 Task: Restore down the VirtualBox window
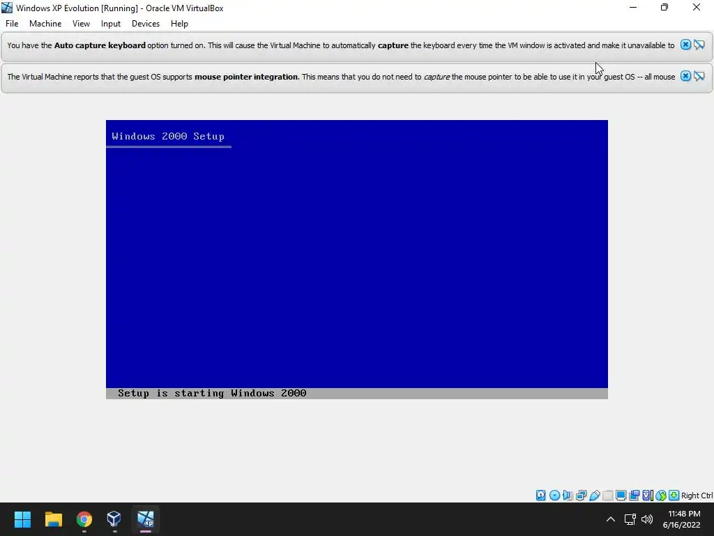click(664, 7)
